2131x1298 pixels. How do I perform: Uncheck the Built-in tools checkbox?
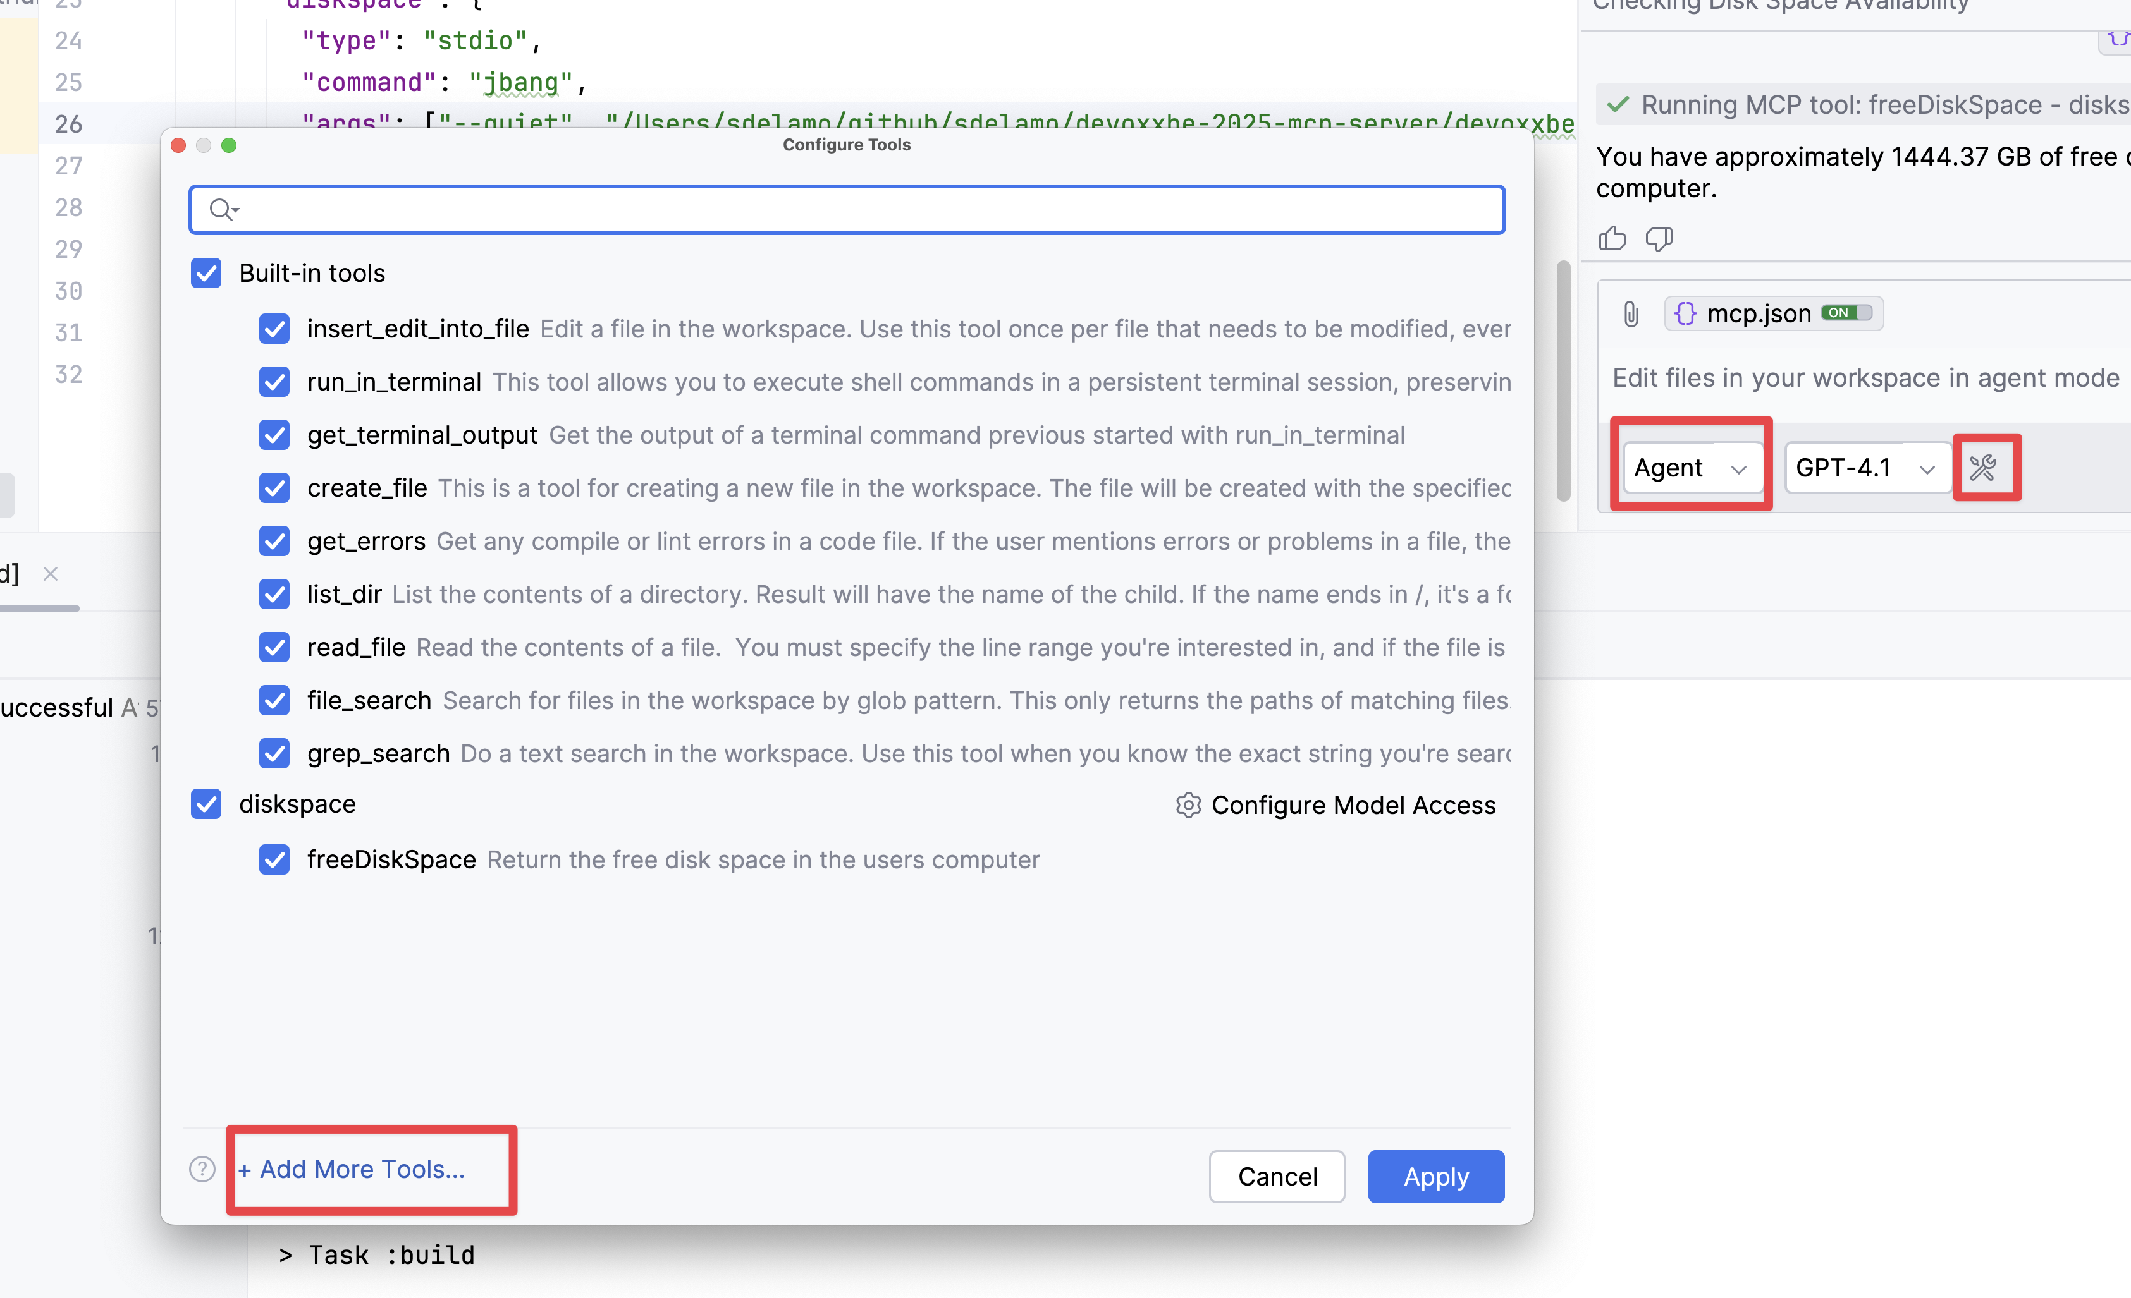click(x=206, y=273)
